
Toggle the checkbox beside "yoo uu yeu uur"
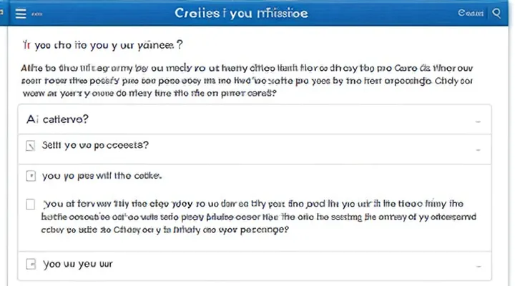[30, 264]
